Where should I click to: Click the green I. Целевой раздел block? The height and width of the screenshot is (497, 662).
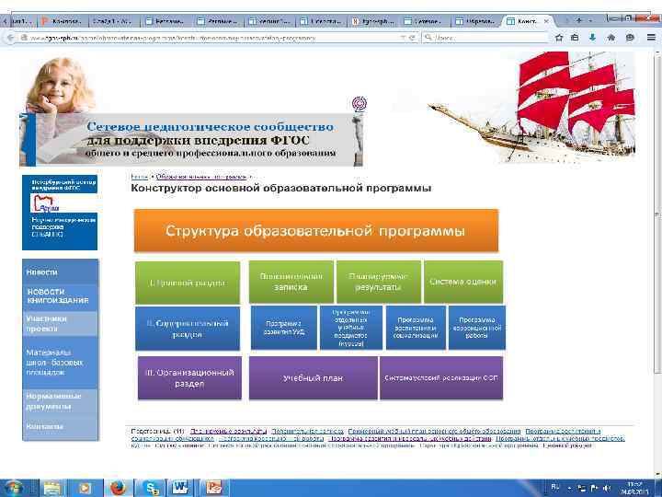pyautogui.click(x=188, y=283)
